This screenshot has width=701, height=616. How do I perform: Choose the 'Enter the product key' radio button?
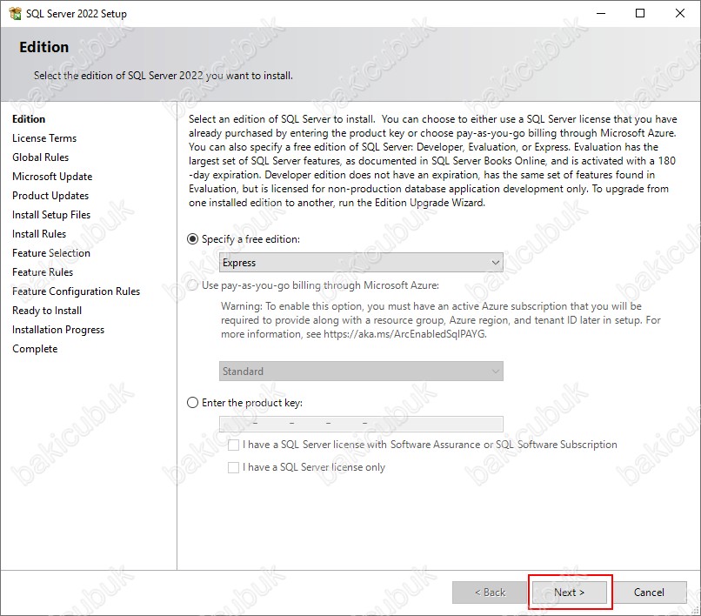(192, 403)
